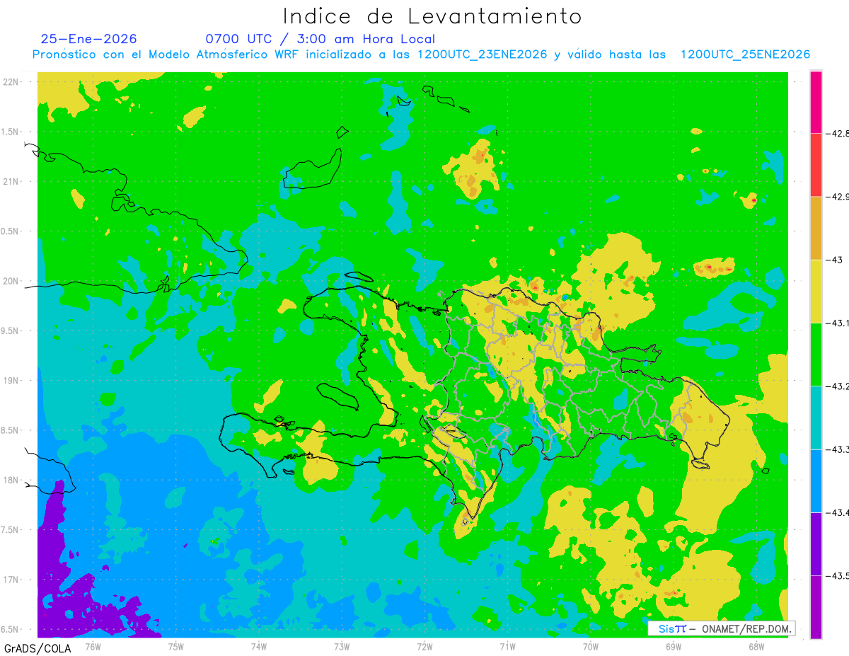849x656 pixels.
Task: Click the "69W" longitude axis label
Action: (x=674, y=646)
